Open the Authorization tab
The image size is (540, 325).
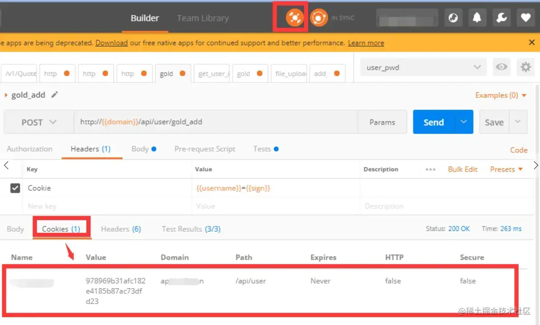[29, 149]
